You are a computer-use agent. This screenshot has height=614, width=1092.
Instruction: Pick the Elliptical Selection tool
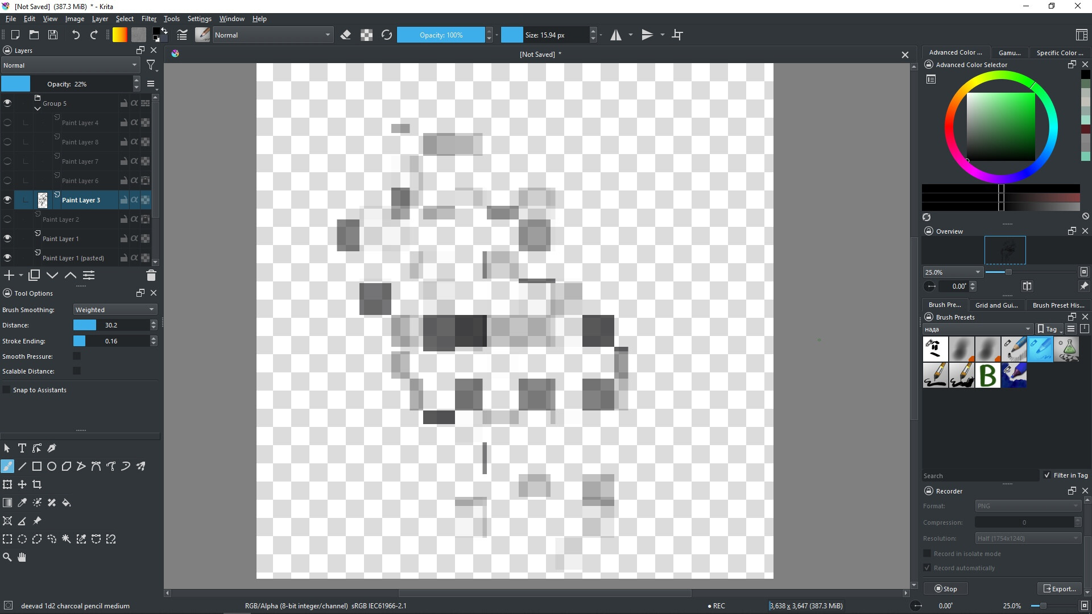click(22, 540)
